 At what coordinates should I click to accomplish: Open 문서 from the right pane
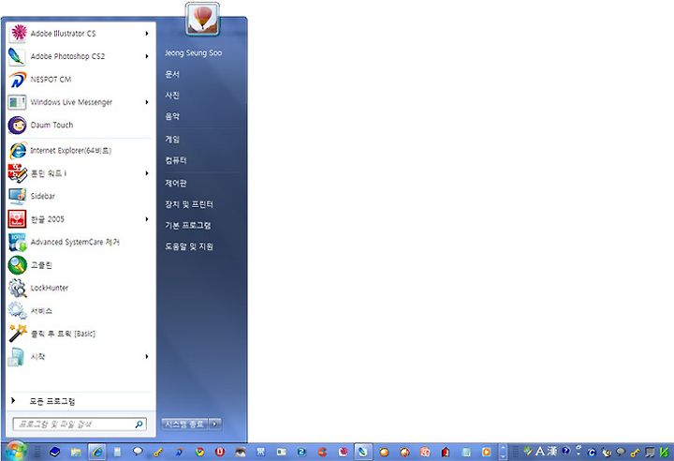(x=172, y=74)
